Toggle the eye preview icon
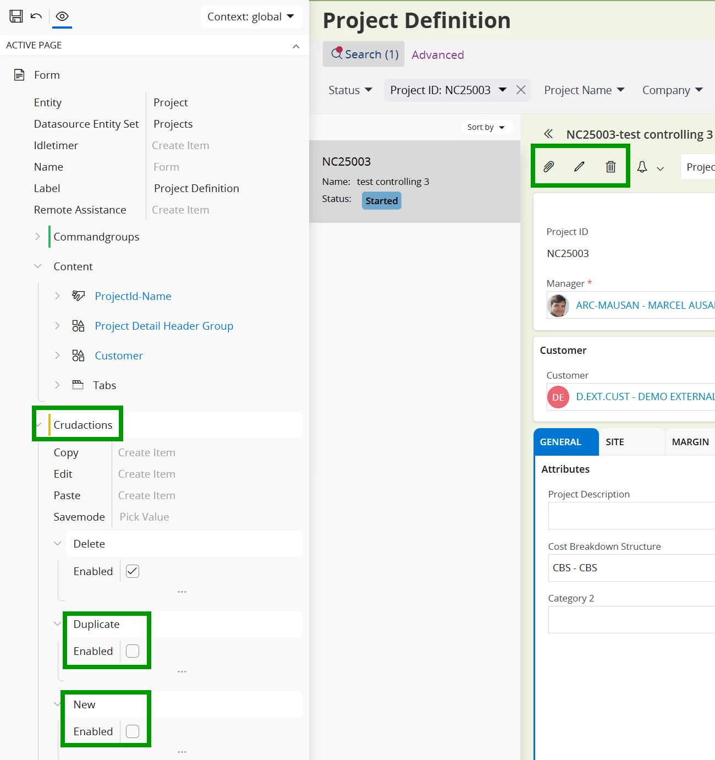This screenshot has width=715, height=760. click(62, 16)
